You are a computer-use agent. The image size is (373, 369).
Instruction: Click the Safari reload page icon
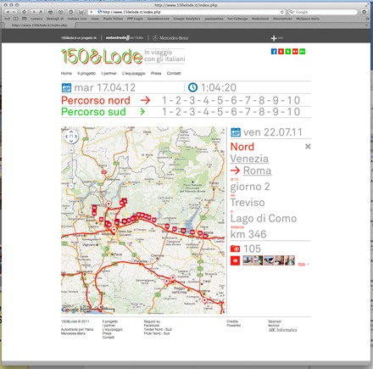coord(281,12)
